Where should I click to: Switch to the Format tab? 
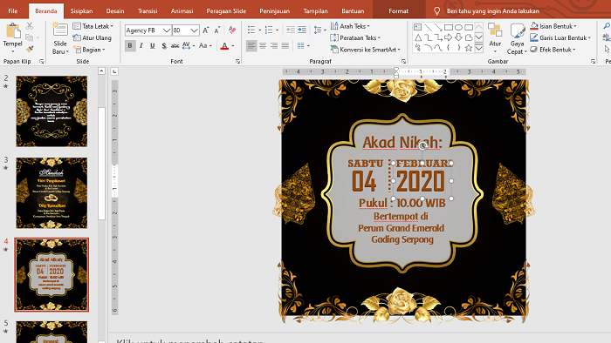coord(398,10)
